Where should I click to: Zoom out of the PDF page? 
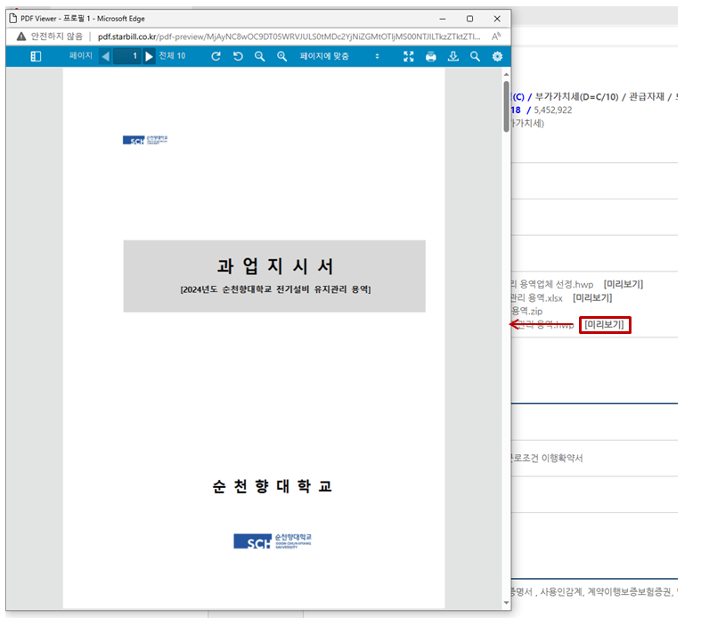259,56
